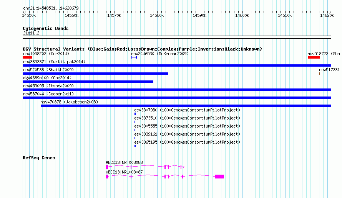Click the esv3373510 1000 Genomes variant label
The image size is (342, 198).
(187, 118)
